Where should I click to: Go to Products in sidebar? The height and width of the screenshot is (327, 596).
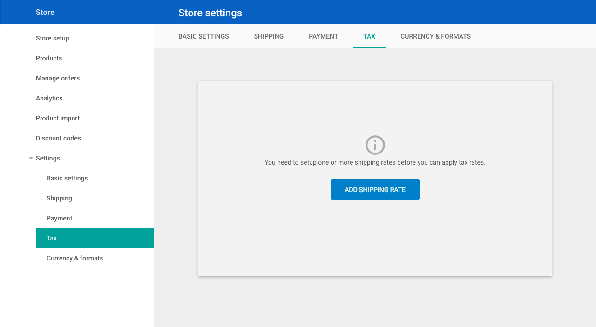pyautogui.click(x=49, y=58)
